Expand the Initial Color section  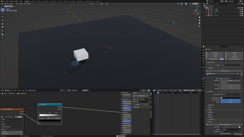click(211, 119)
